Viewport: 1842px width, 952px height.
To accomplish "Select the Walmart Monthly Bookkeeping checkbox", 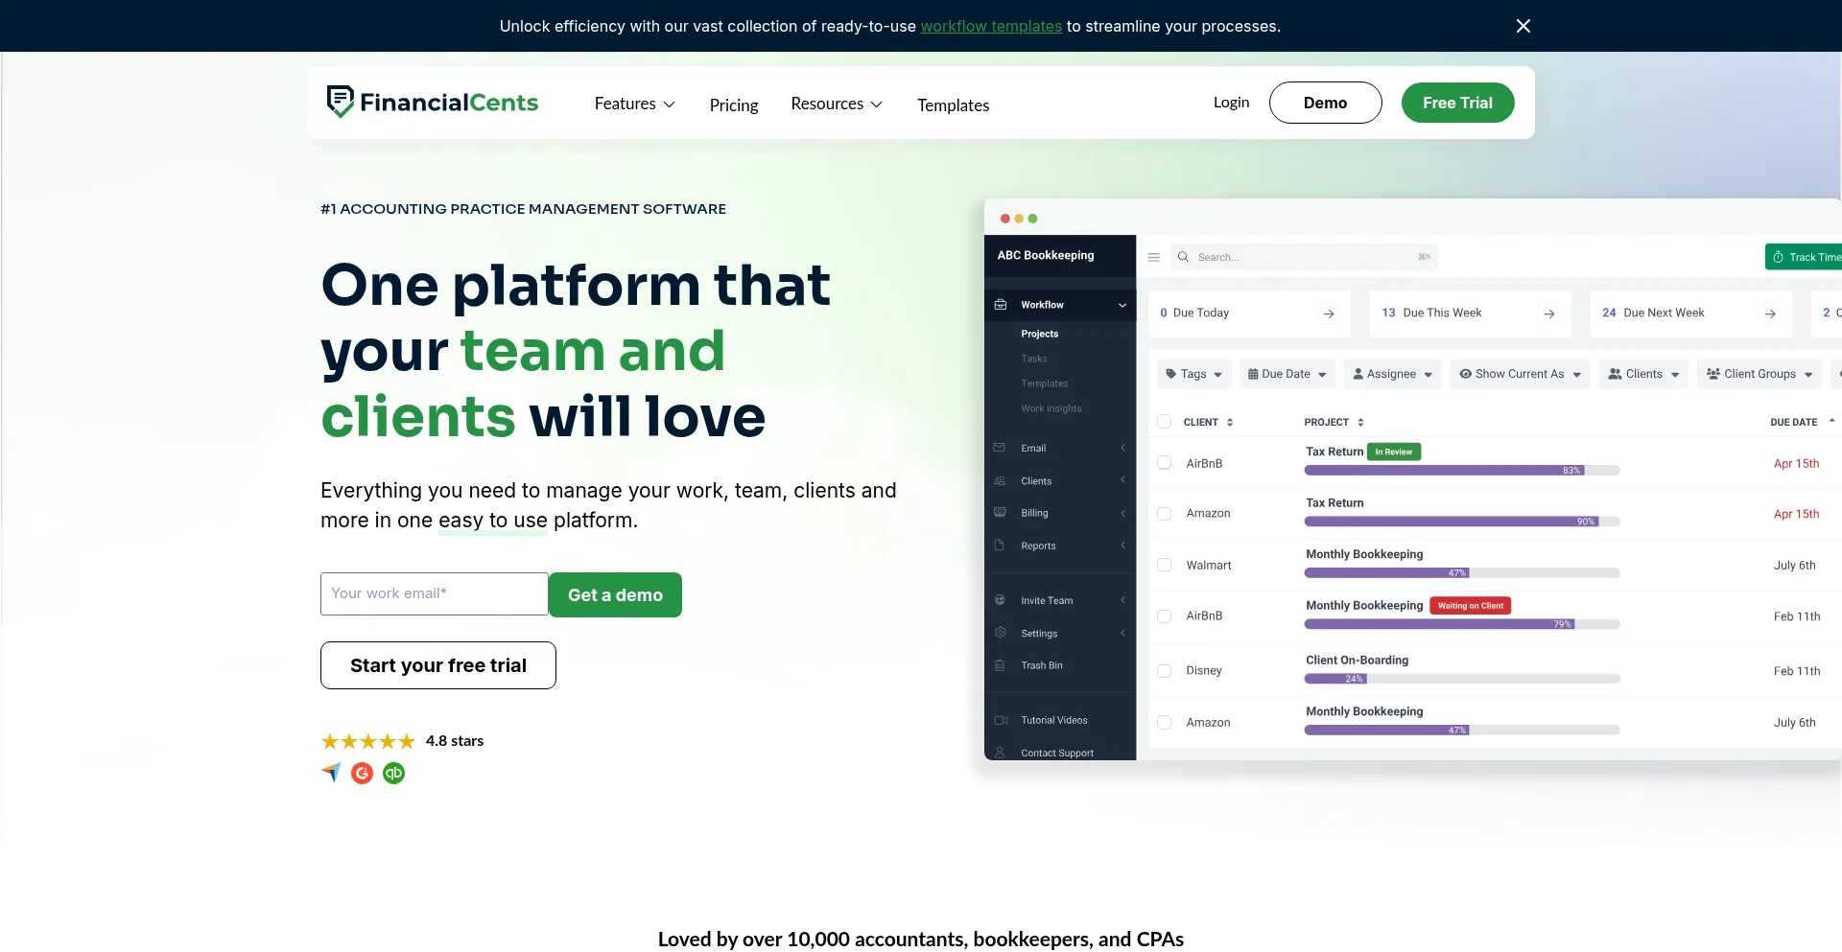I will pyautogui.click(x=1165, y=565).
